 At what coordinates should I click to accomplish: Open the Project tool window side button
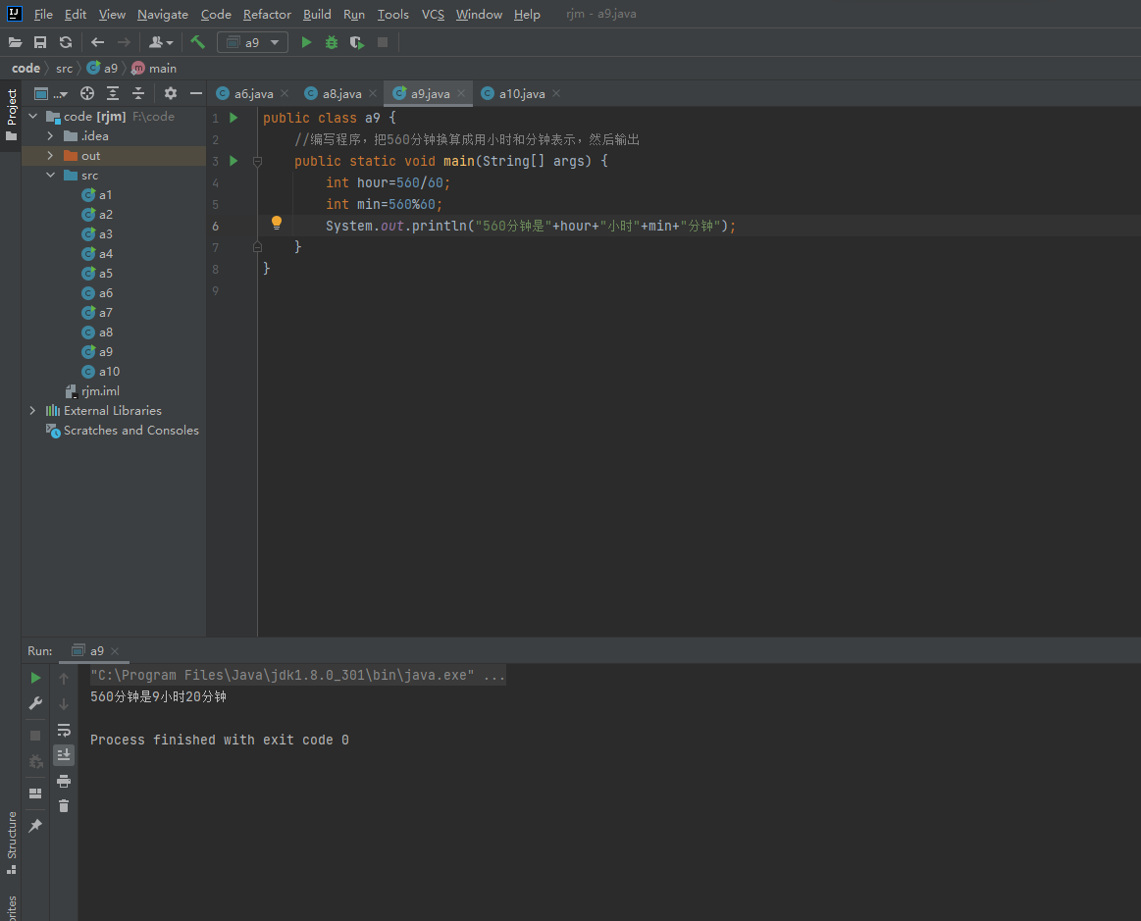[11, 113]
